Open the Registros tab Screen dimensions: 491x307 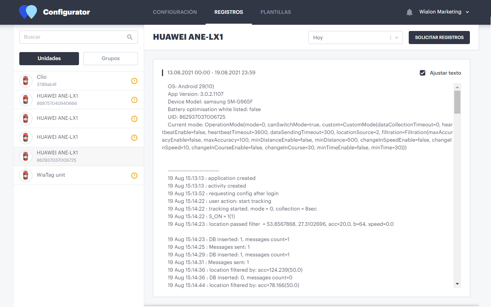tap(229, 12)
